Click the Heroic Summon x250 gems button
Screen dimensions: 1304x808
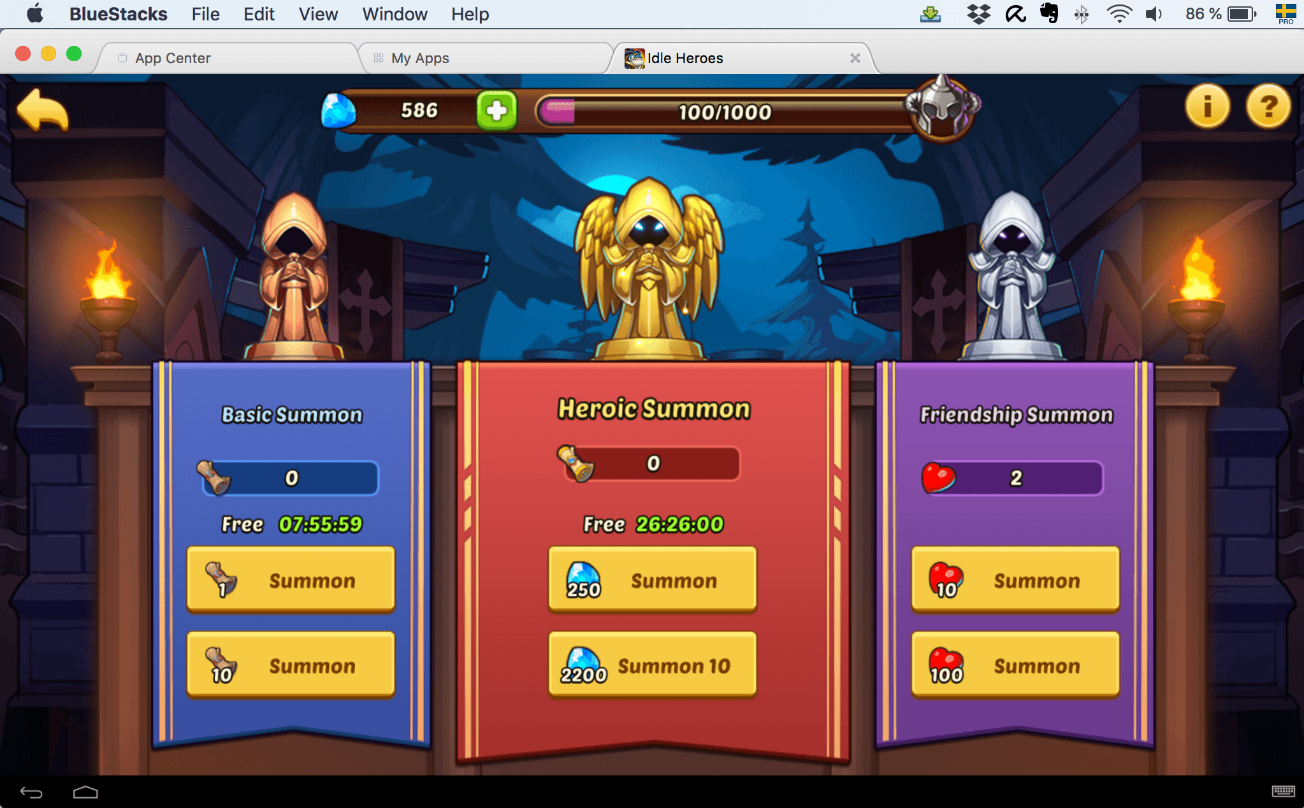[651, 578]
